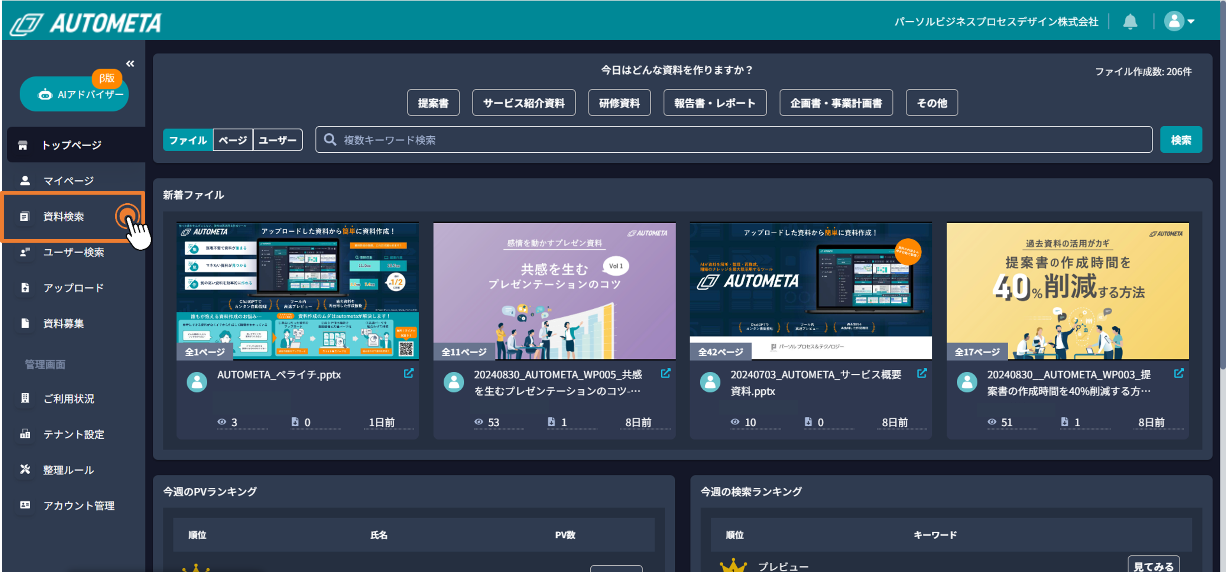1226x572 pixels.
Task: Click the アップロード file icon
Action: (25, 288)
